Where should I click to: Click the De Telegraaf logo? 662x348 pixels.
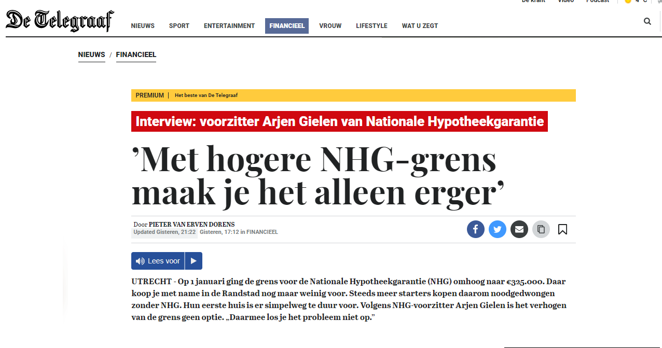pyautogui.click(x=60, y=21)
